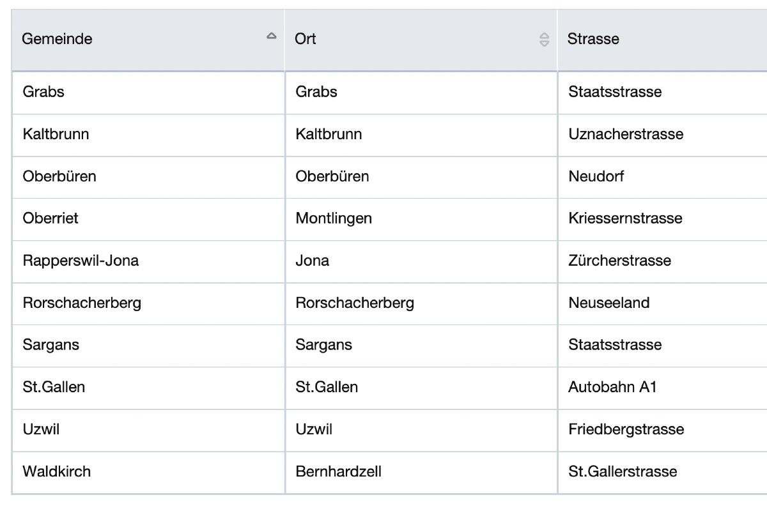
Task: Select Uznacherstrasse street cell
Action: [x=626, y=134]
